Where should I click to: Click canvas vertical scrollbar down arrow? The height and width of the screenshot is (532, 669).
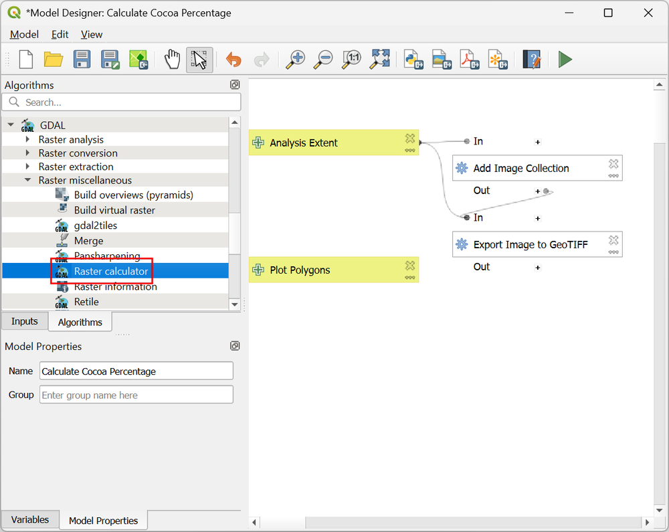coord(659,510)
